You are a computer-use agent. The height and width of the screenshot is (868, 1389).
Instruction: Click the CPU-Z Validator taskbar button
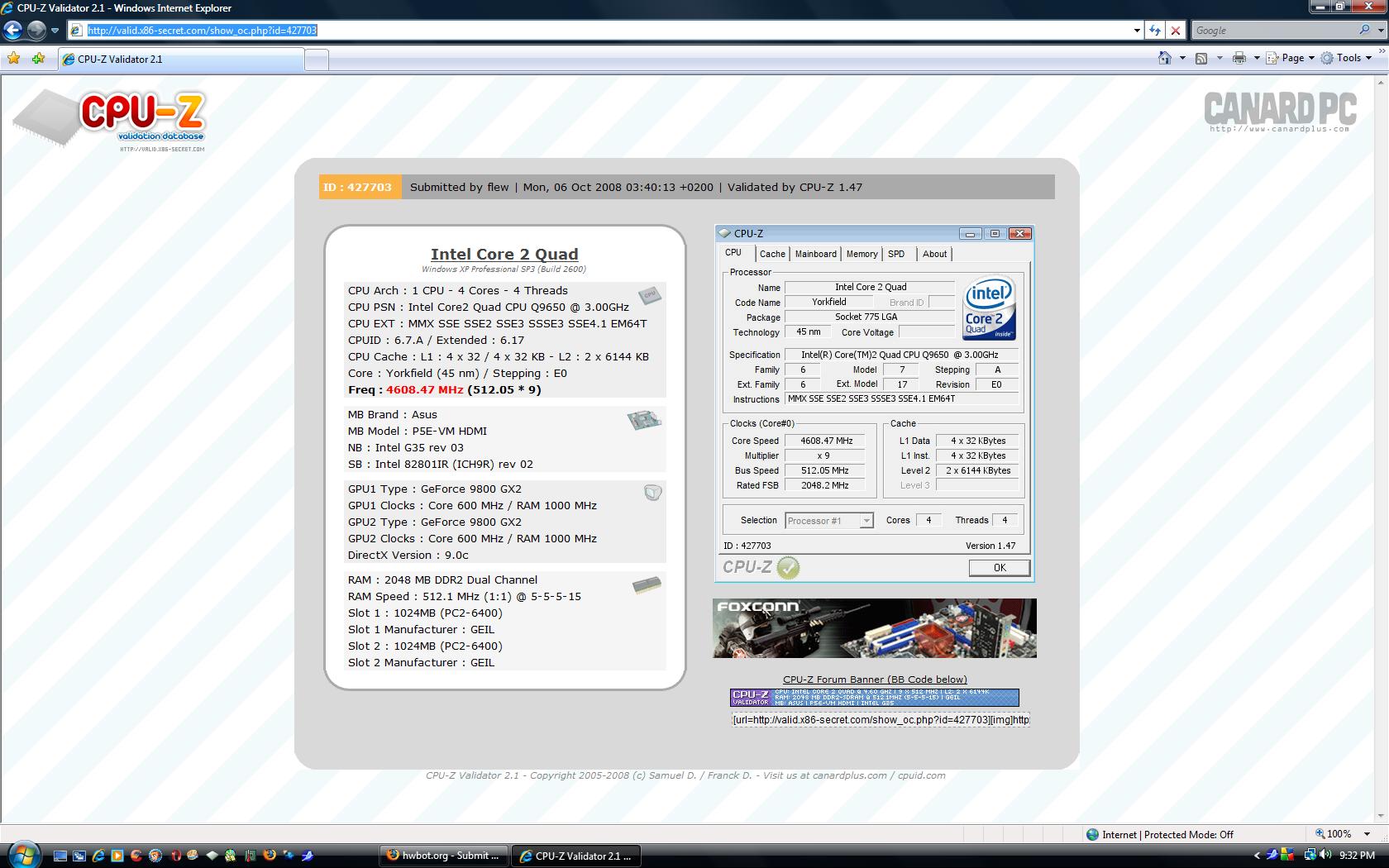(577, 856)
